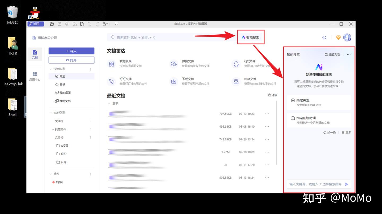Open the 我的文件 options menu
Screen dimensions: 382x214
pos(91,129)
